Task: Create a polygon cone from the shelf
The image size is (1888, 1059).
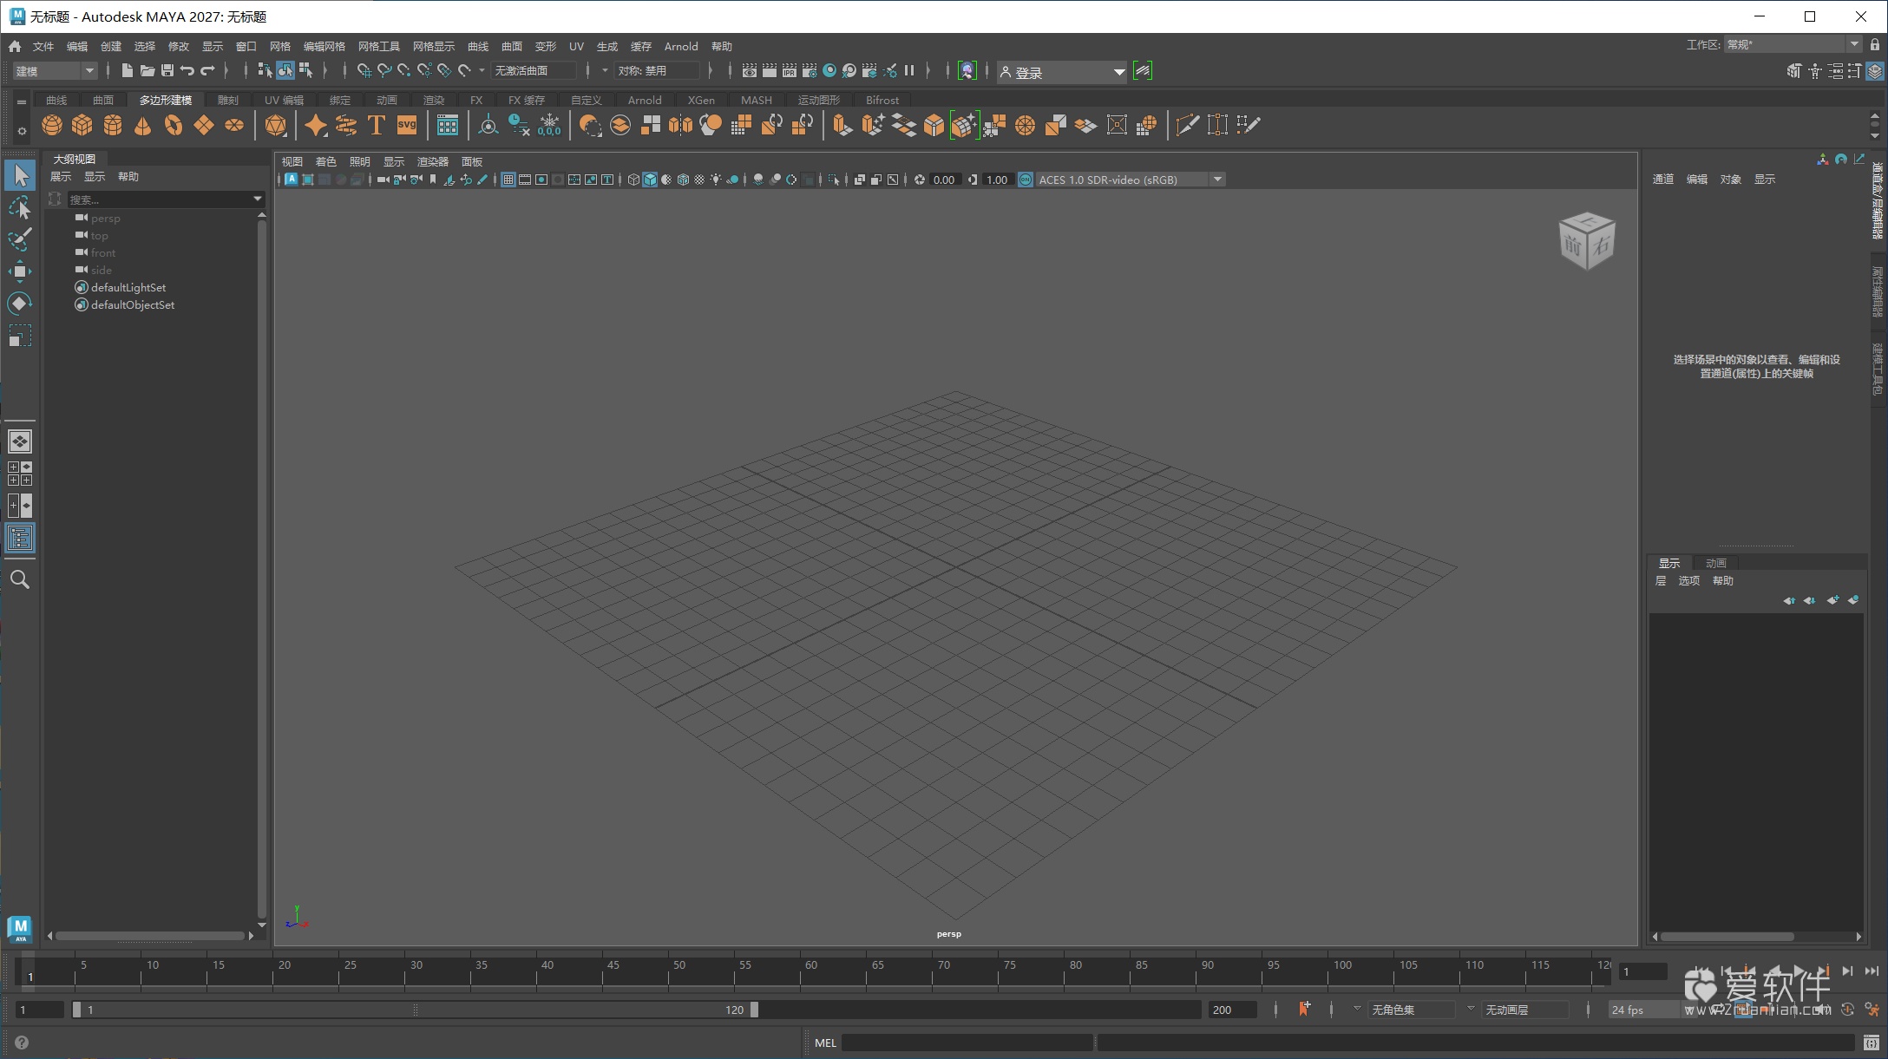Action: (141, 126)
